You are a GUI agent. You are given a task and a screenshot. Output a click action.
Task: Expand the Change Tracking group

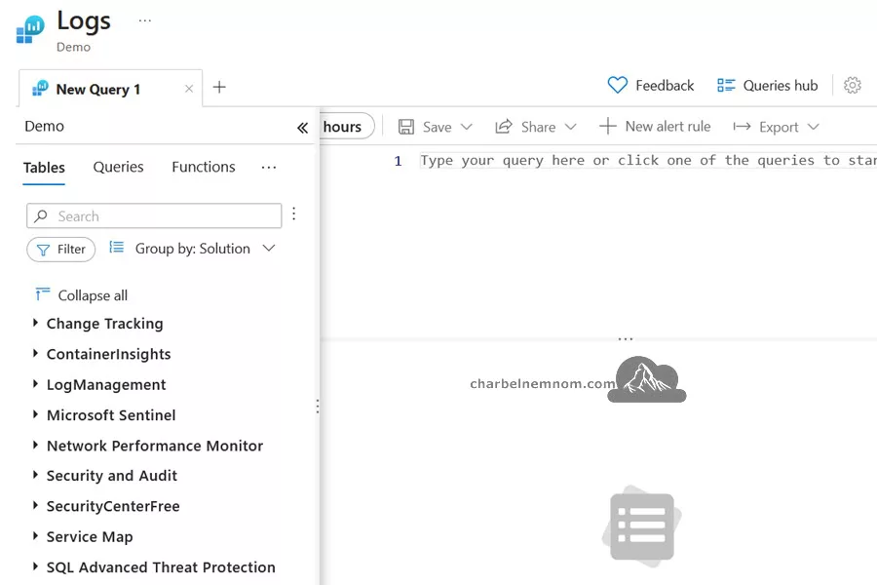[x=35, y=323]
